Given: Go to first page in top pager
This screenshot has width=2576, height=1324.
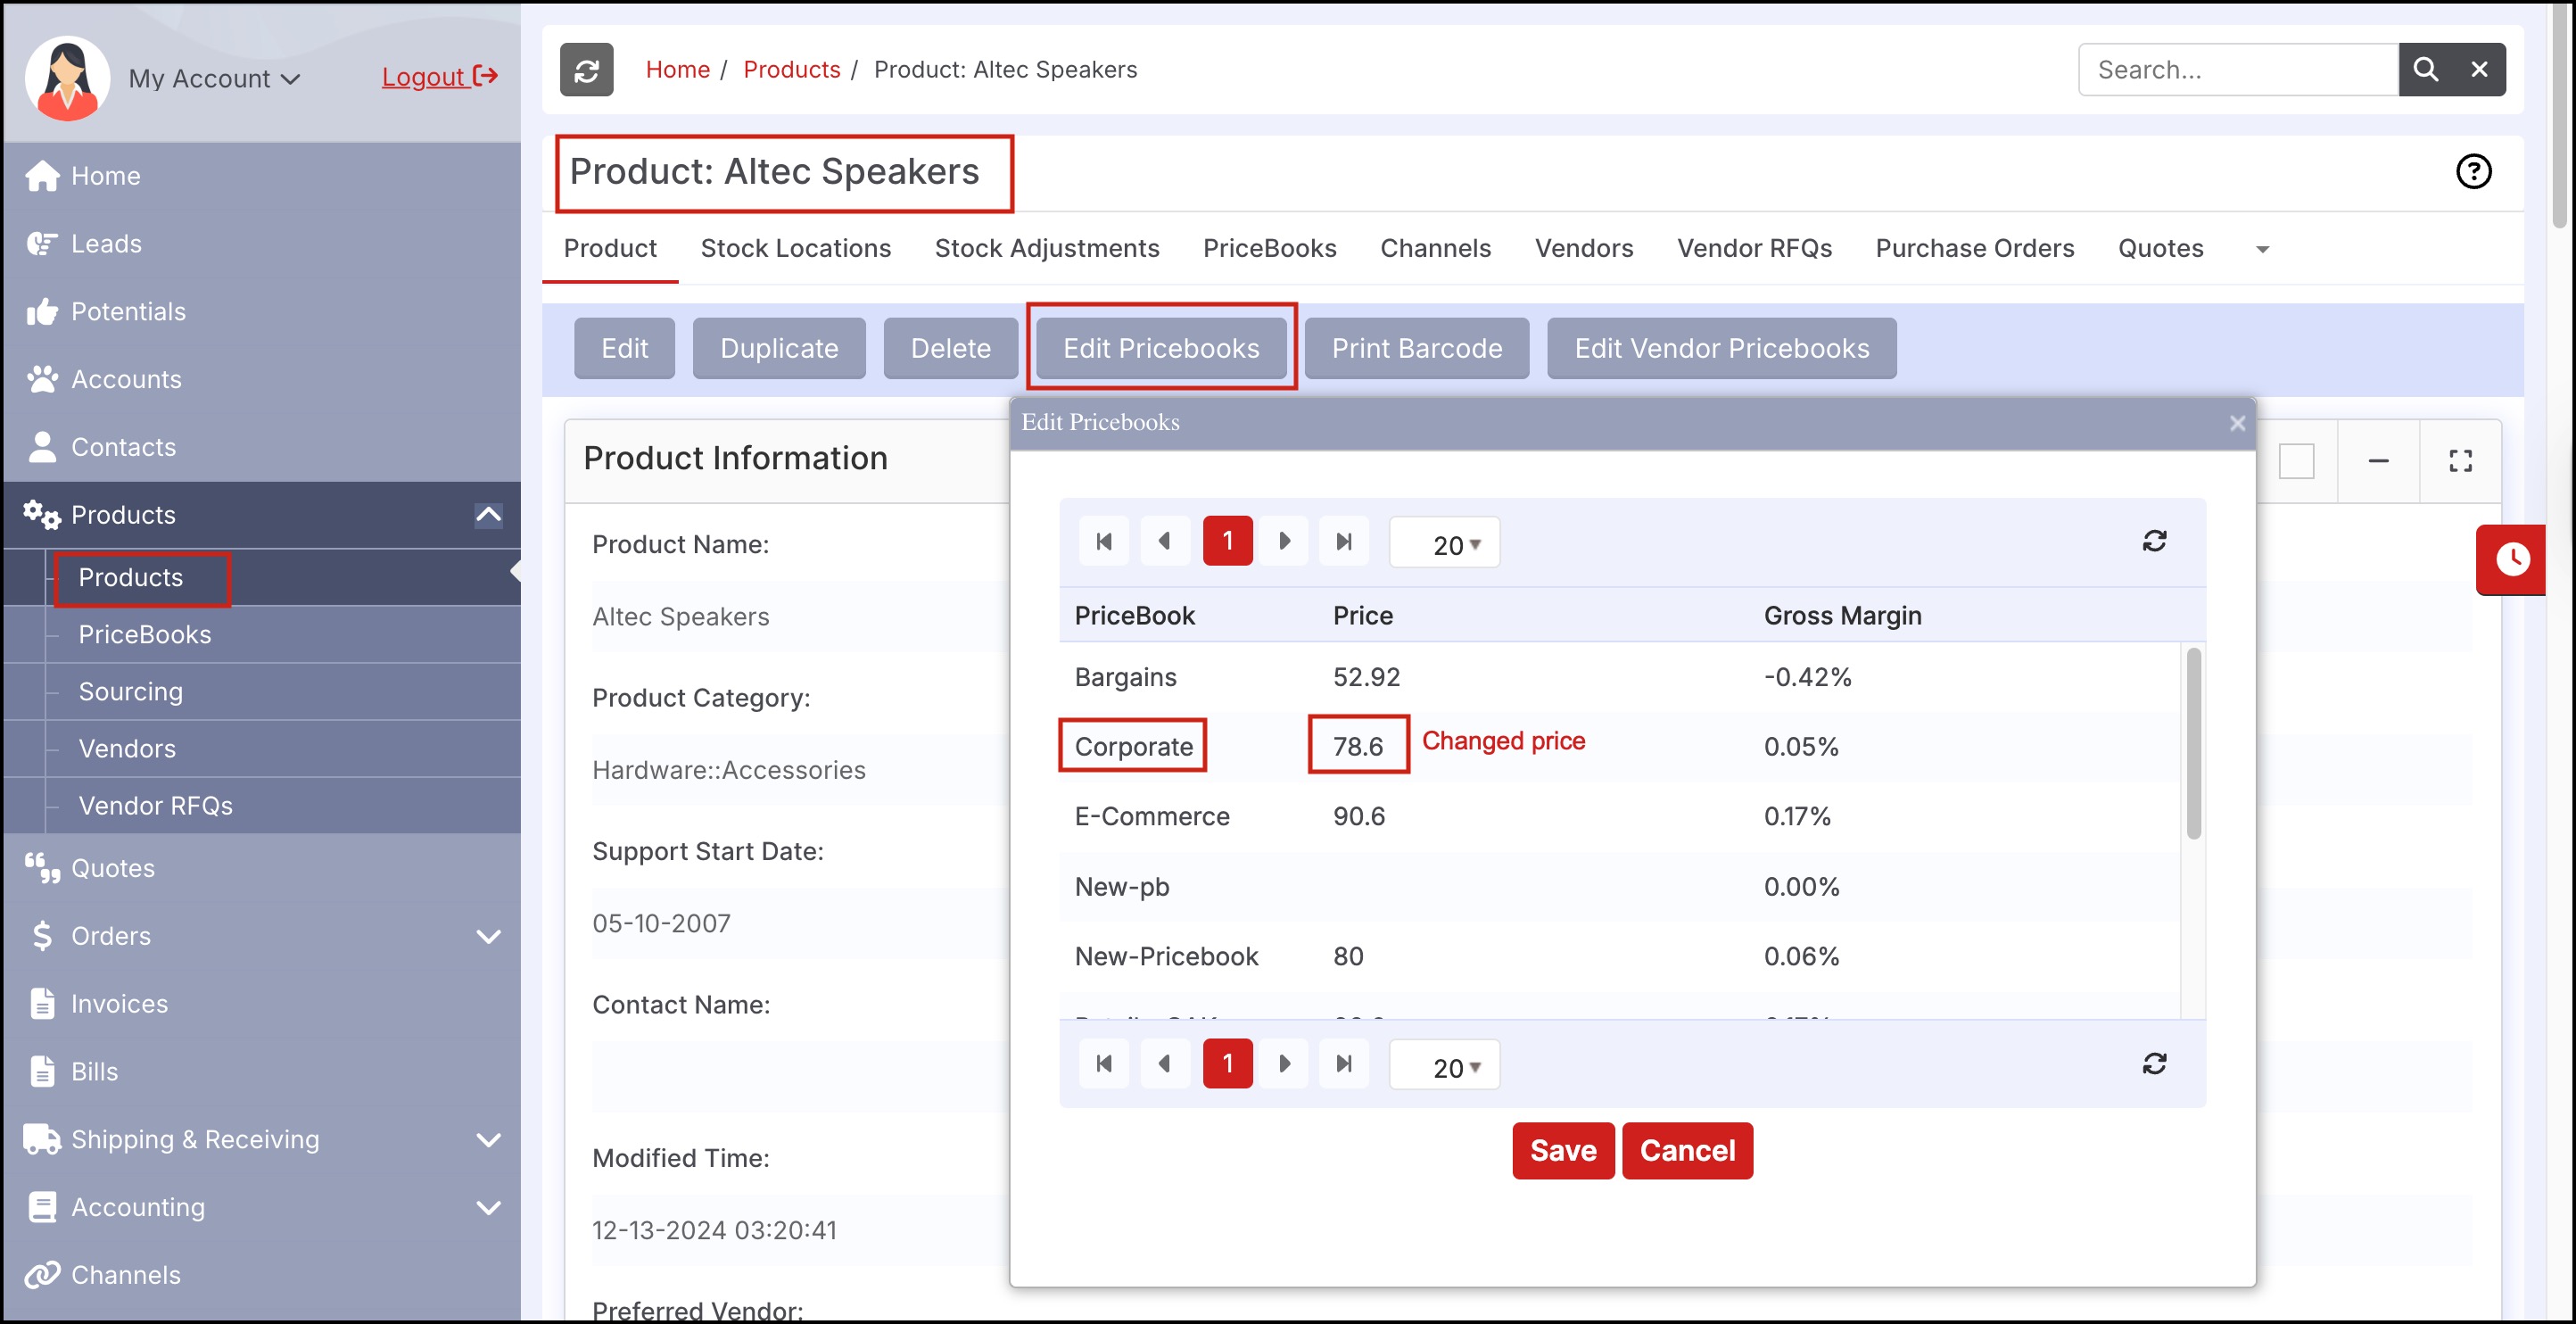Looking at the screenshot, I should tap(1104, 541).
